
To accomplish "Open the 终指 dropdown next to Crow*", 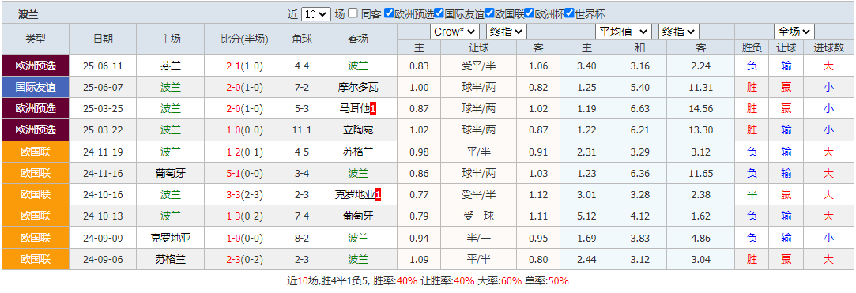I will tap(507, 32).
